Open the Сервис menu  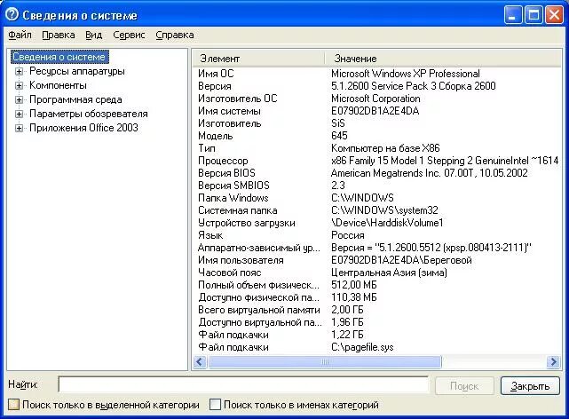129,36
